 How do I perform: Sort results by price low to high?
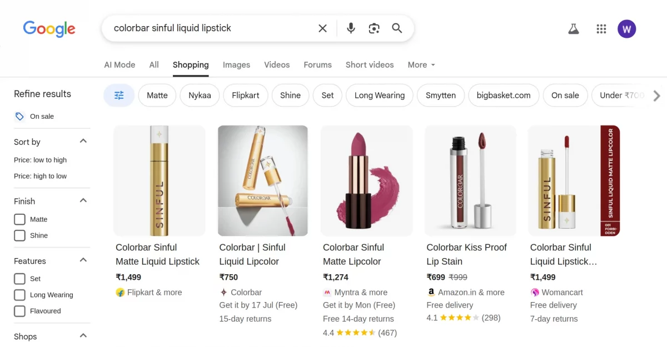(x=39, y=159)
